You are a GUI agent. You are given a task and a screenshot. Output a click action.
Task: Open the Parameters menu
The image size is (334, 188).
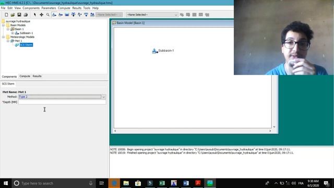click(49, 8)
